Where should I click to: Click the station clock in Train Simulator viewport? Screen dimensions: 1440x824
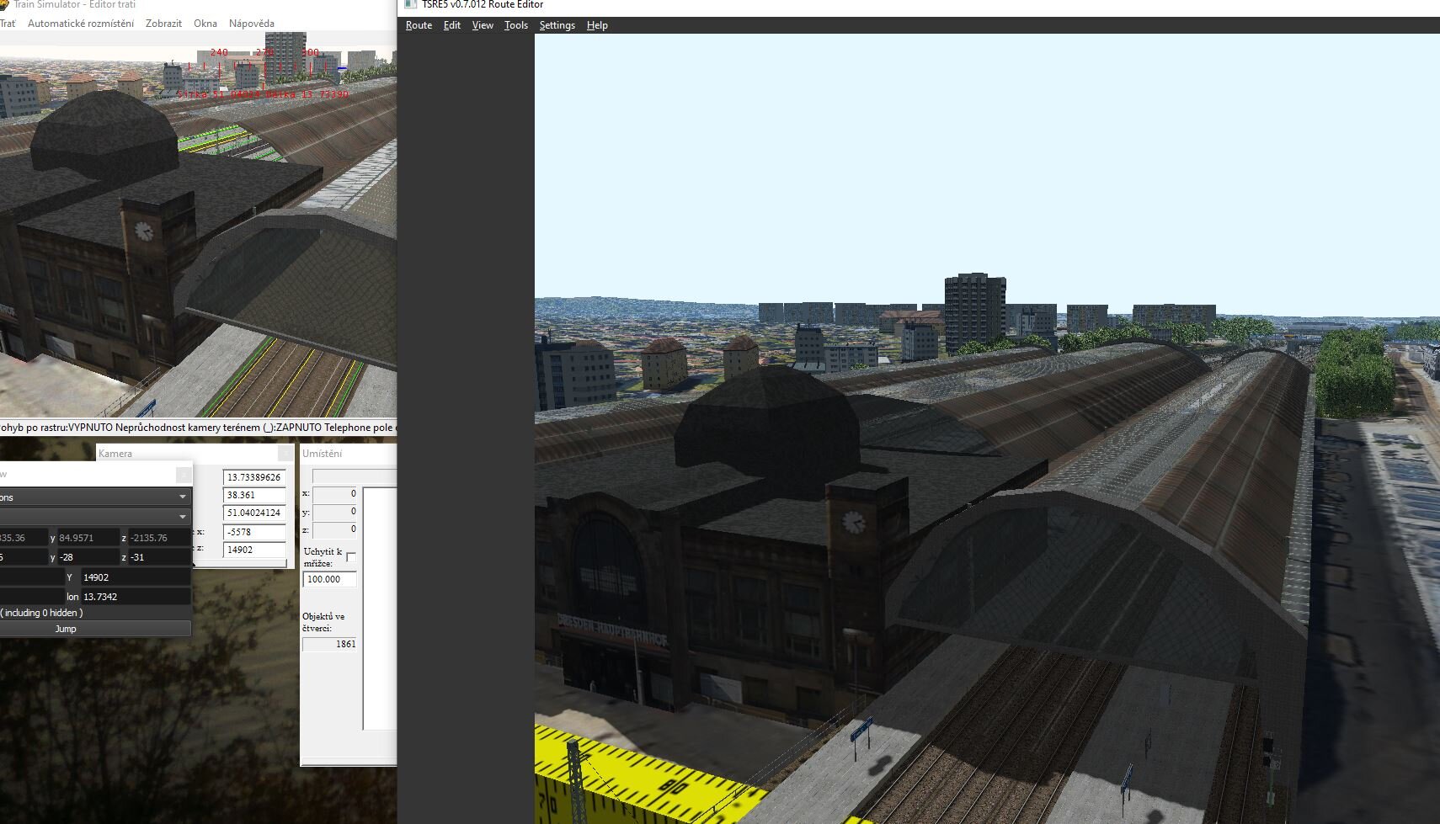tap(145, 231)
